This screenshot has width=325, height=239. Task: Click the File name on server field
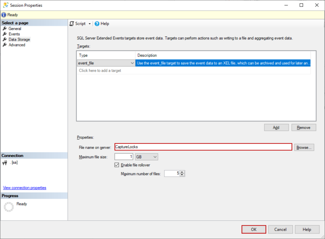point(203,147)
